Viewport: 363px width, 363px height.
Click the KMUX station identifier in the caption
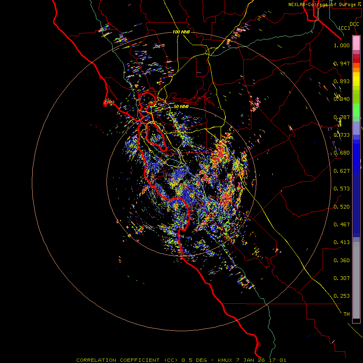225,360
